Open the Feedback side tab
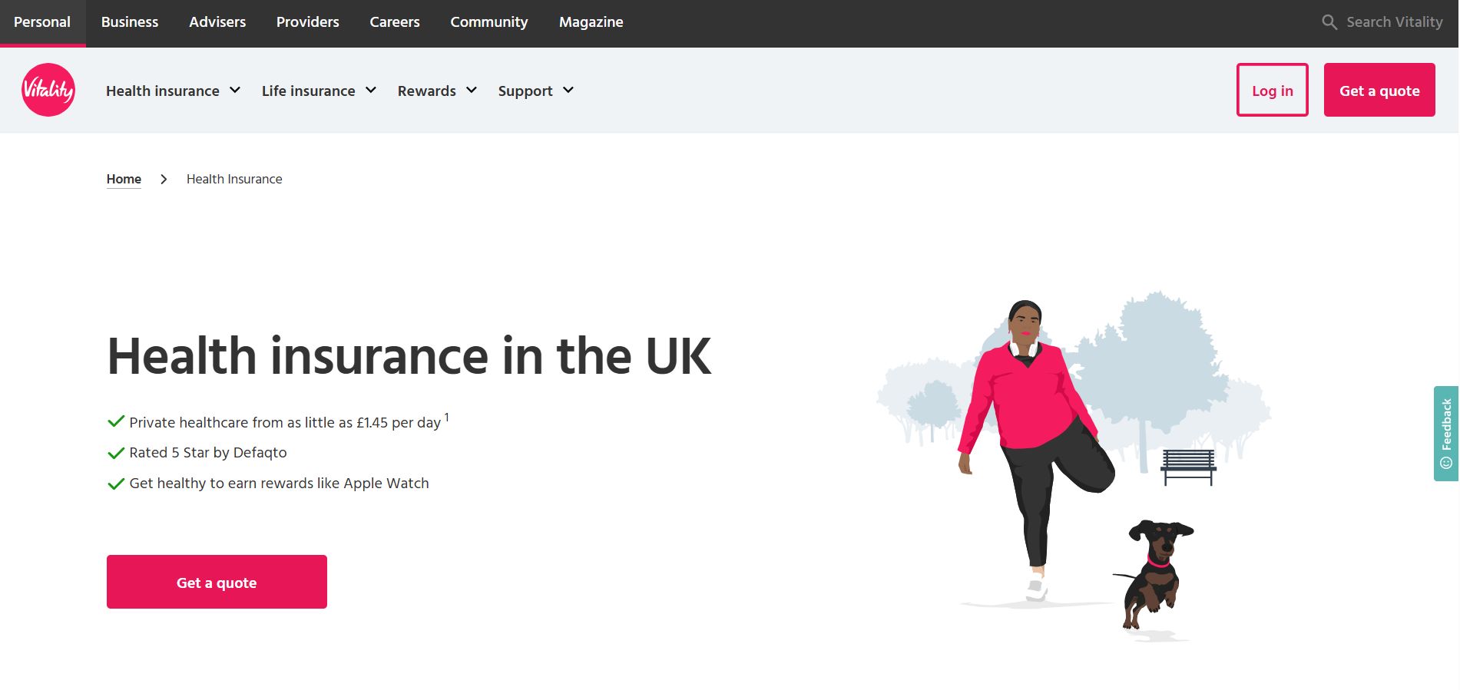This screenshot has height=690, width=1460. coord(1445,433)
